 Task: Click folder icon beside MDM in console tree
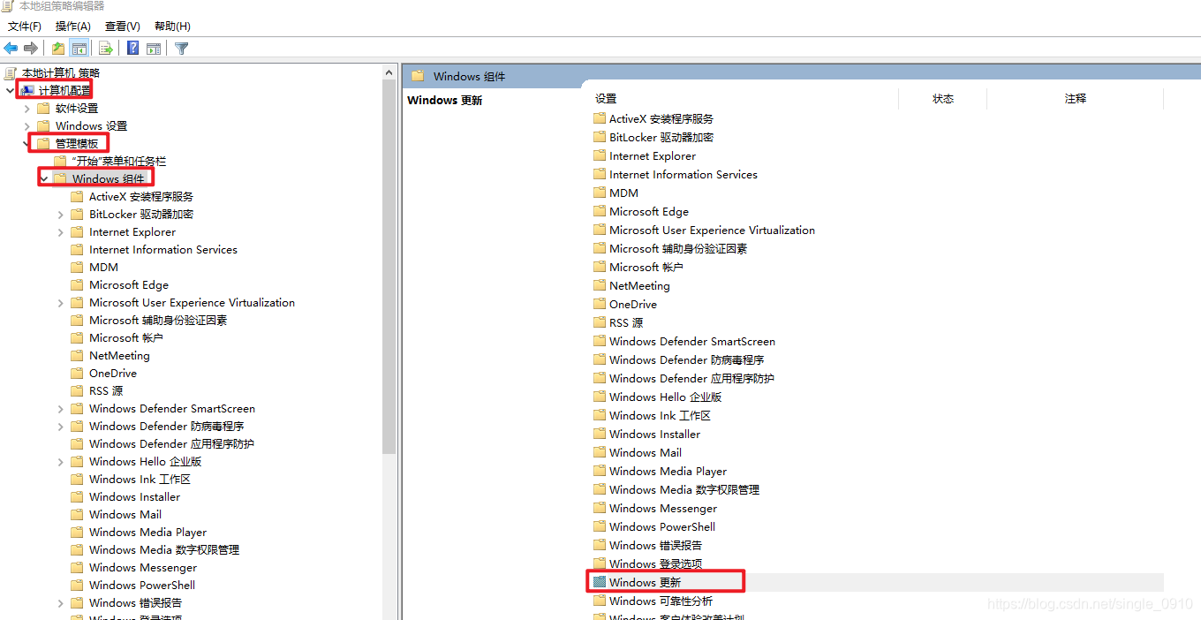(x=77, y=267)
